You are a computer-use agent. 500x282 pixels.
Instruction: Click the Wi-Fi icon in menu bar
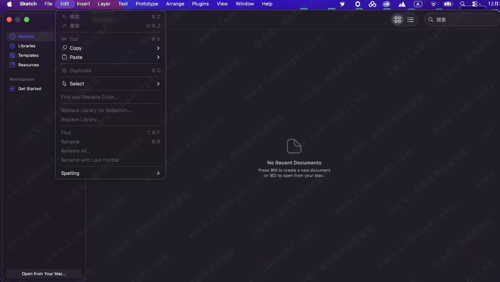pyautogui.click(x=433, y=4)
